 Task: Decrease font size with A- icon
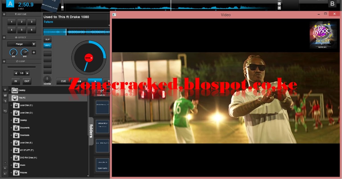[5, 173]
